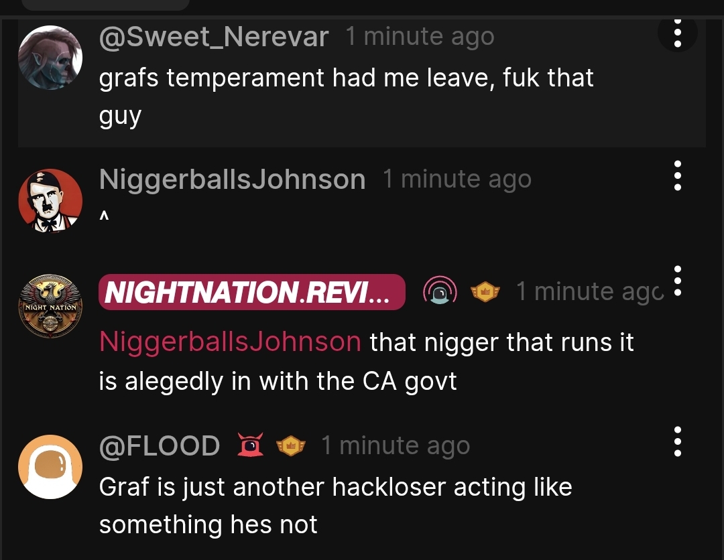Open the three-dot menu on the caret-only comment
Image resolution: width=724 pixels, height=560 pixels.
677,176
